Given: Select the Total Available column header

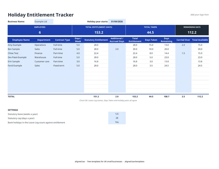Looking at the screenshot, I should [200, 40].
